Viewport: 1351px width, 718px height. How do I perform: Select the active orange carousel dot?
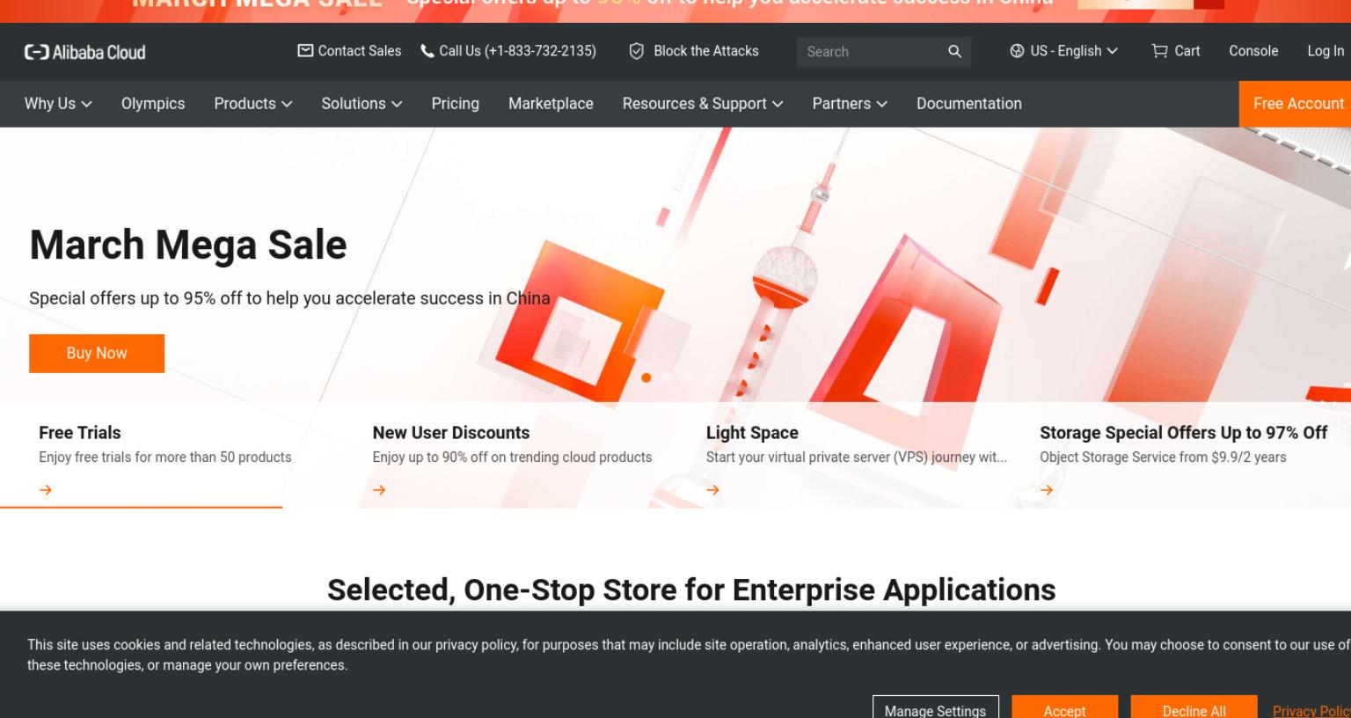[646, 377]
